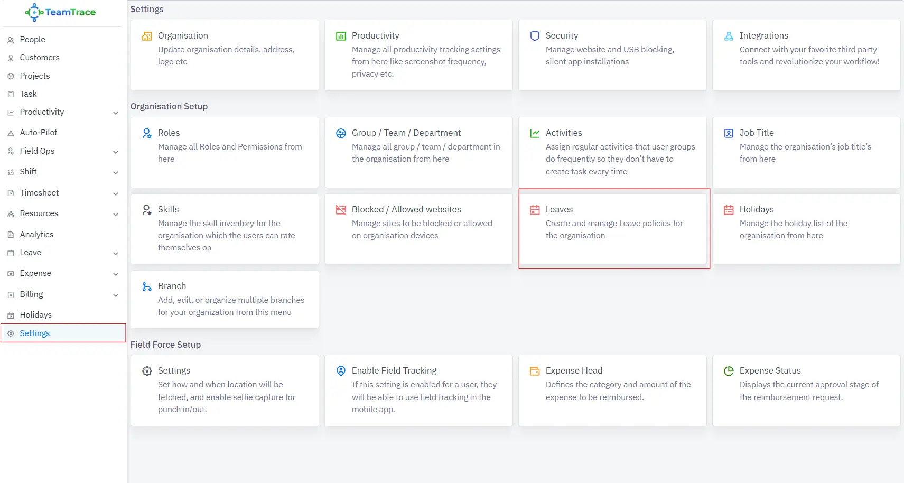Select Auto-Pilot from the sidebar
Viewport: 904px width, 483px height.
click(39, 133)
